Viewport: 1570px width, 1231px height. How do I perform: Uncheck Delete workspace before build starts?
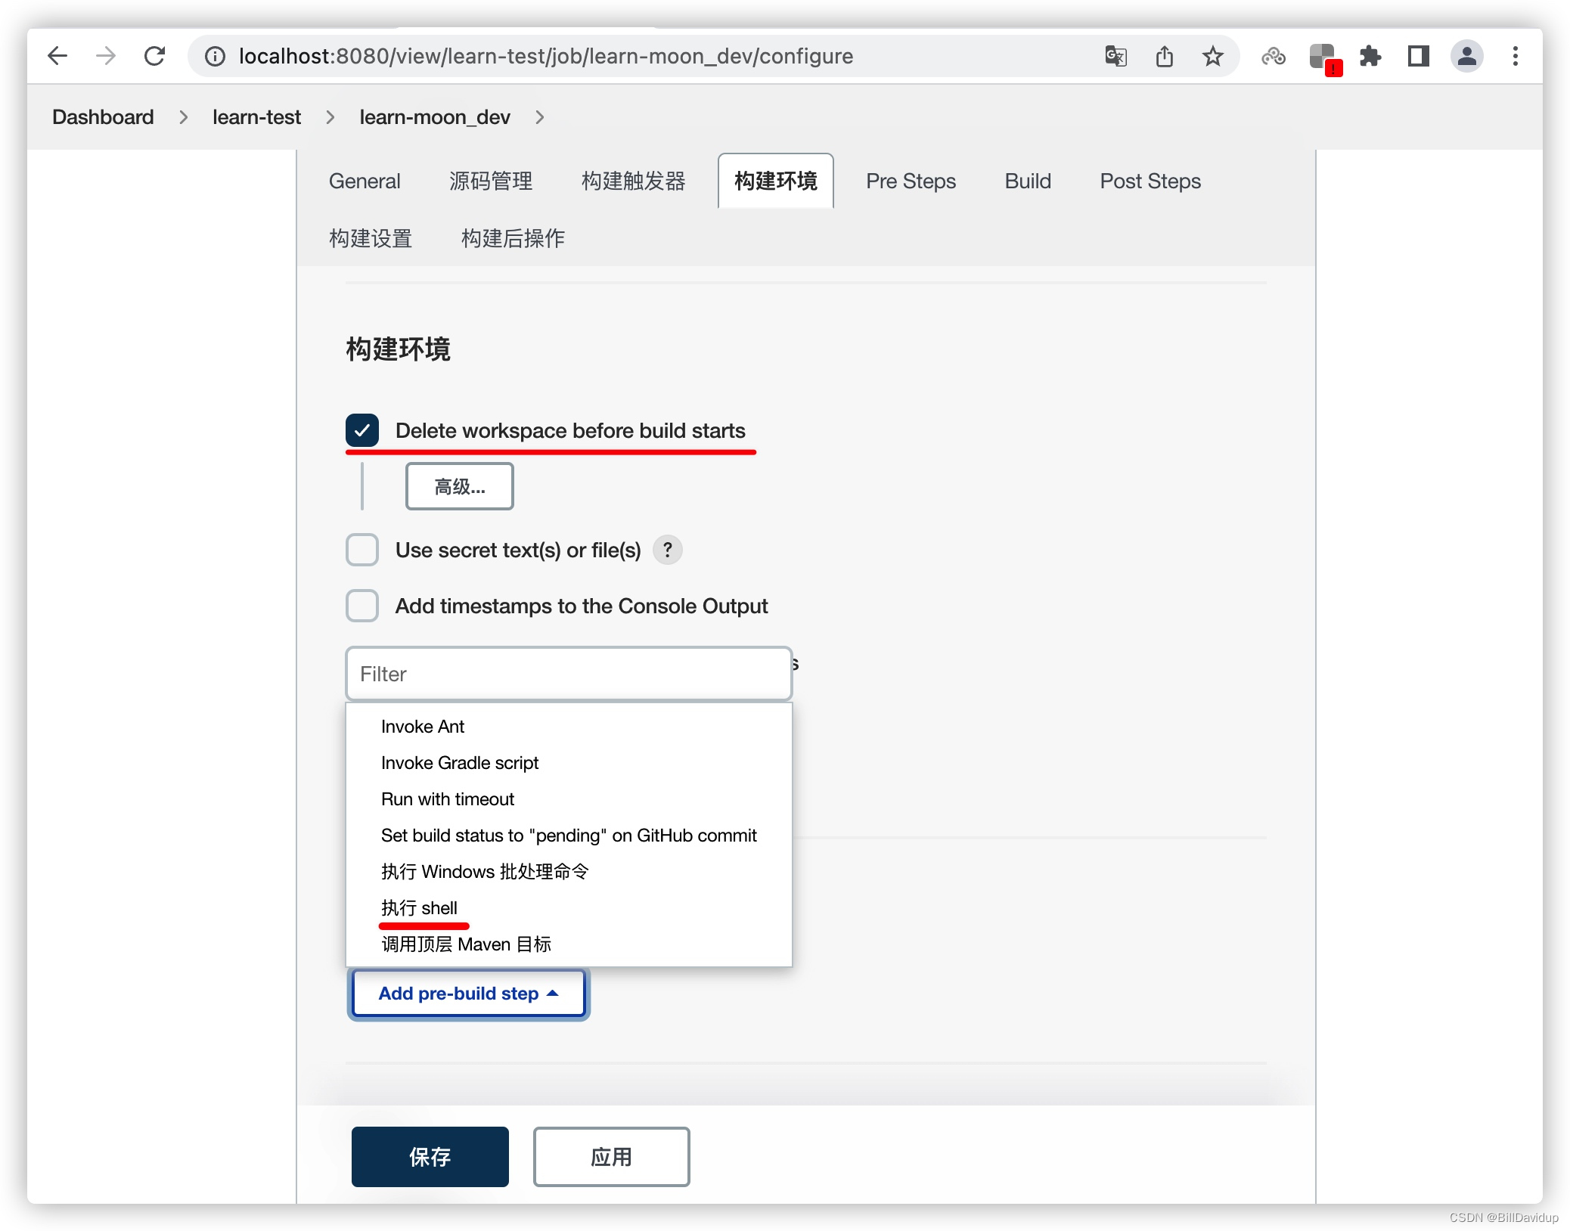362,430
